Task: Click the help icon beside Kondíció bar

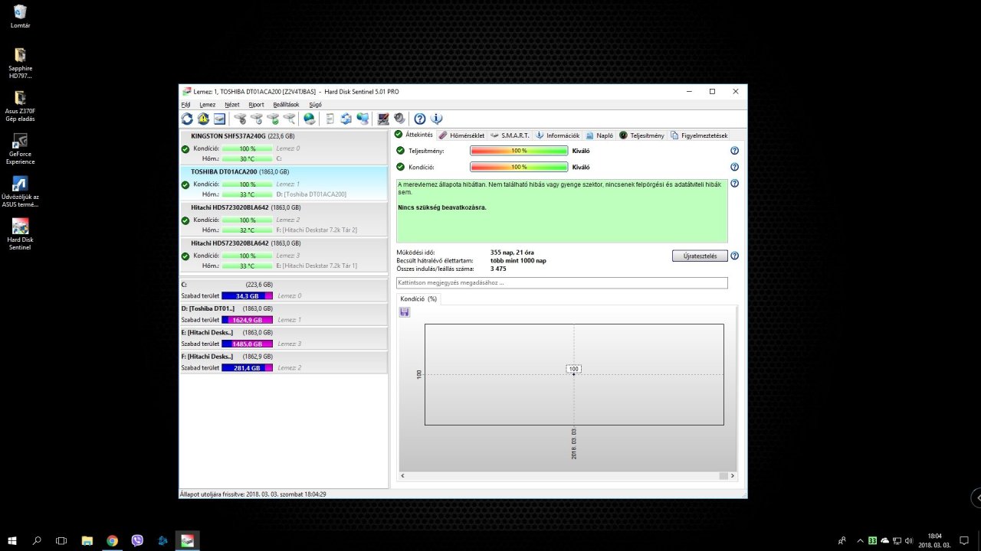Action: [735, 167]
